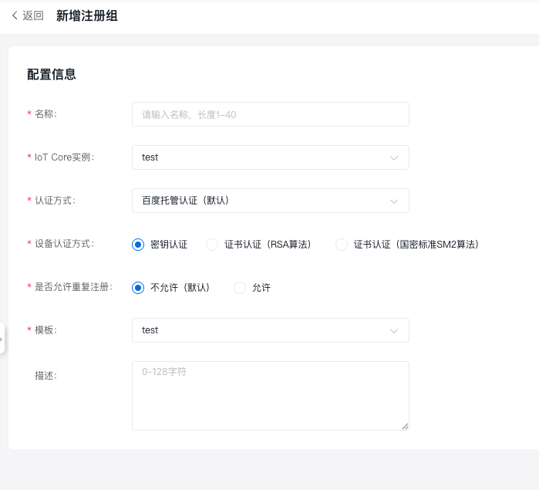Select 不允许（默认） for repeat registration
Image resolution: width=539 pixels, height=490 pixels.
pos(139,288)
